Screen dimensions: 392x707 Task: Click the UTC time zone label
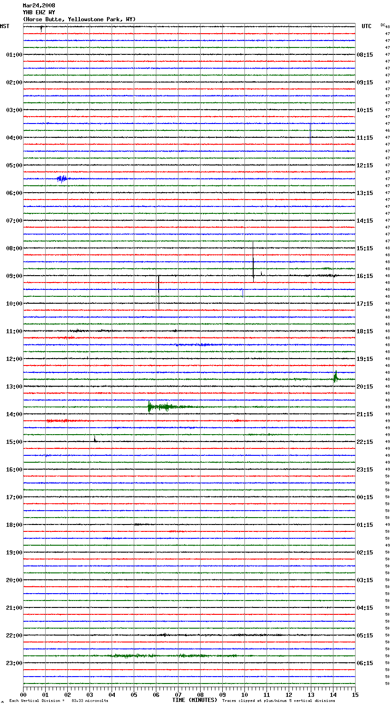(x=367, y=26)
